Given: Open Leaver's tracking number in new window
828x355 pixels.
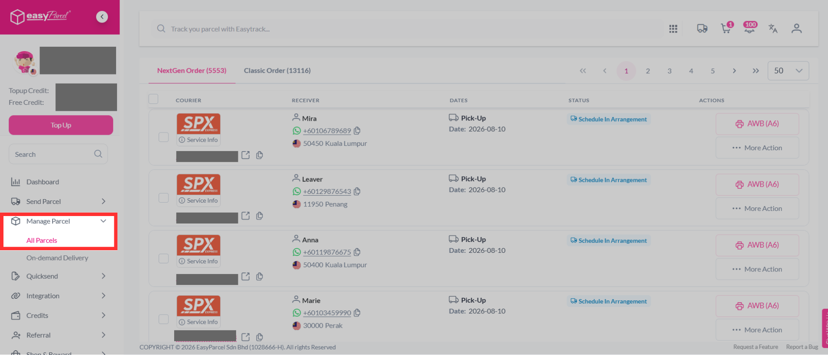Looking at the screenshot, I should pyautogui.click(x=245, y=216).
